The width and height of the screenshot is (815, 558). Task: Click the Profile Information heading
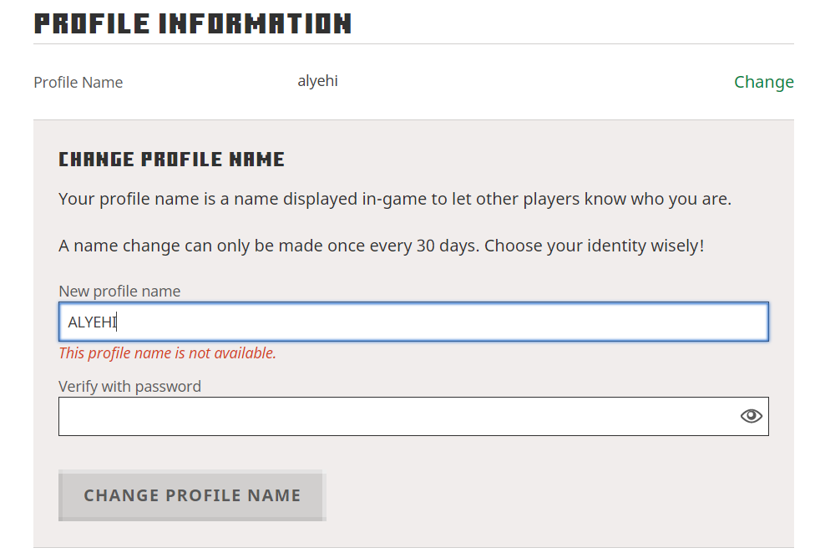tap(192, 23)
